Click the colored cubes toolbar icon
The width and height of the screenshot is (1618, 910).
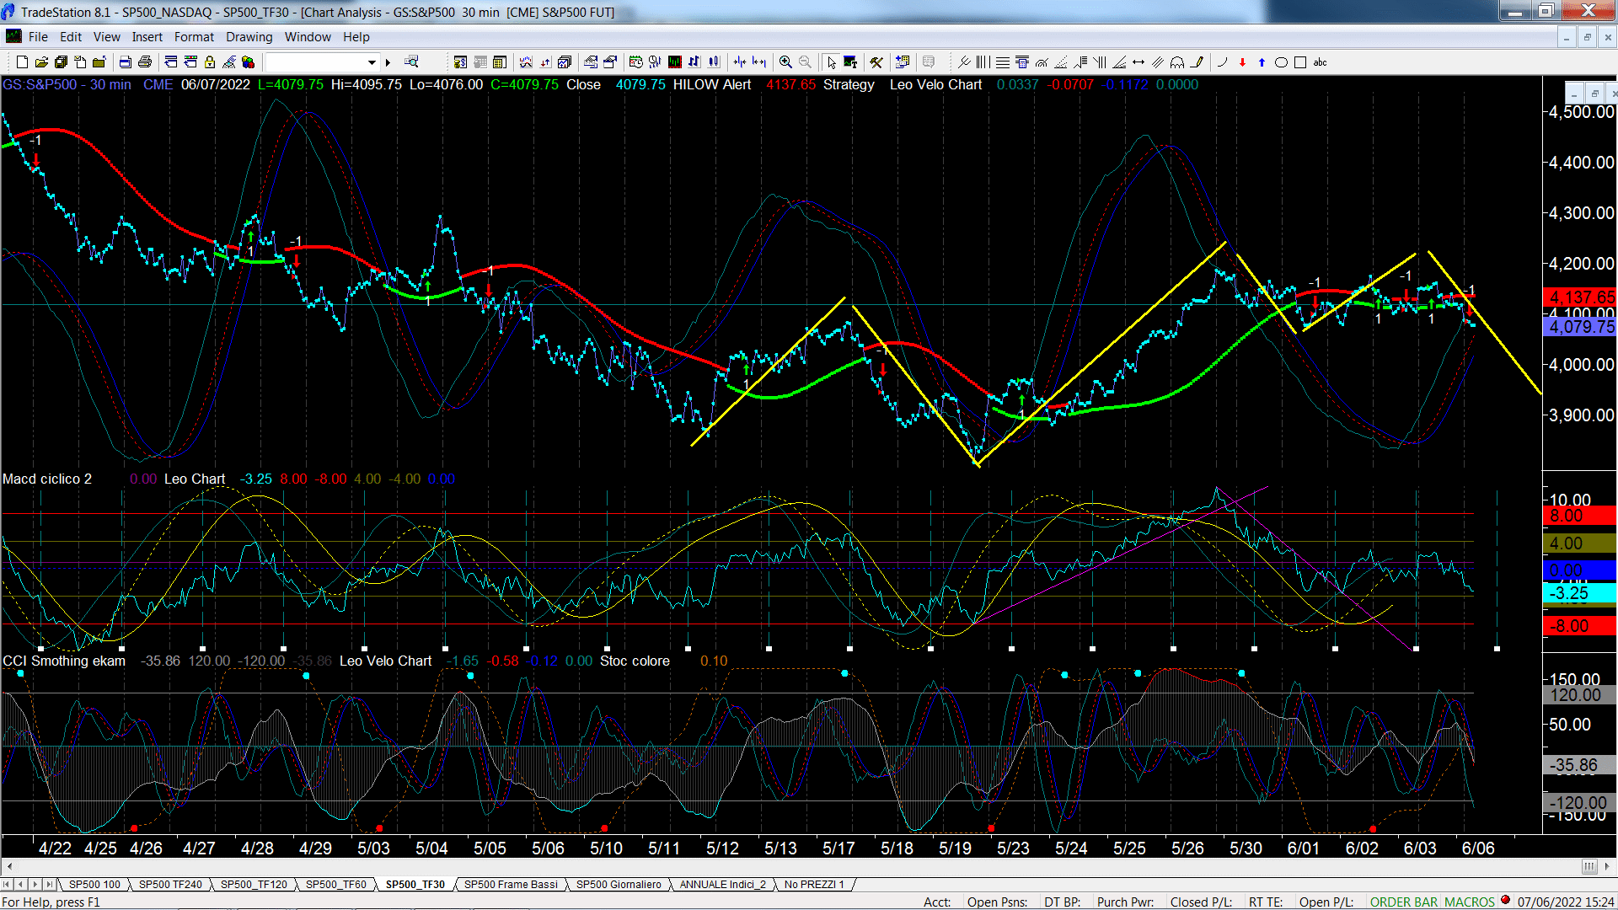[248, 62]
